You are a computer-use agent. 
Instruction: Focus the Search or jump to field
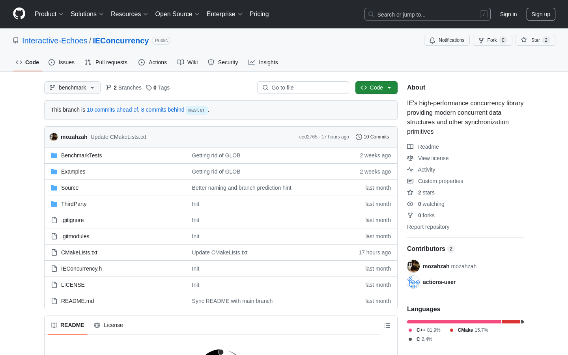[x=428, y=14]
